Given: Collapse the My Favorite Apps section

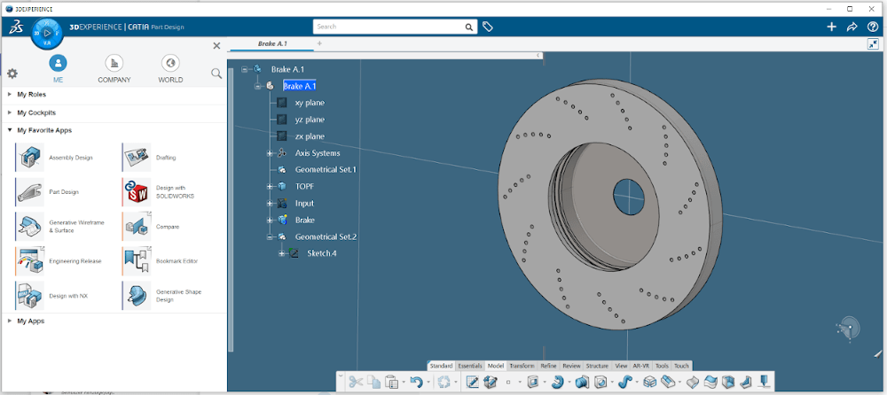Looking at the screenshot, I should 10,130.
